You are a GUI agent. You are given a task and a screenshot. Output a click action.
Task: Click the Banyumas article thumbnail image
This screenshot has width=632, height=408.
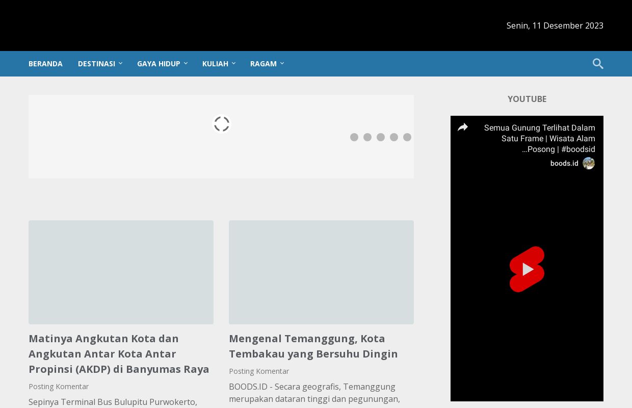[x=121, y=272]
